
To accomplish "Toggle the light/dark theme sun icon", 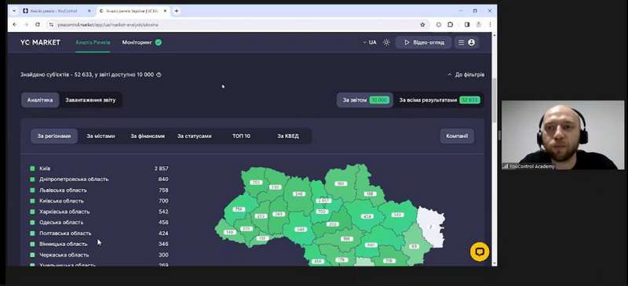I will tap(386, 42).
